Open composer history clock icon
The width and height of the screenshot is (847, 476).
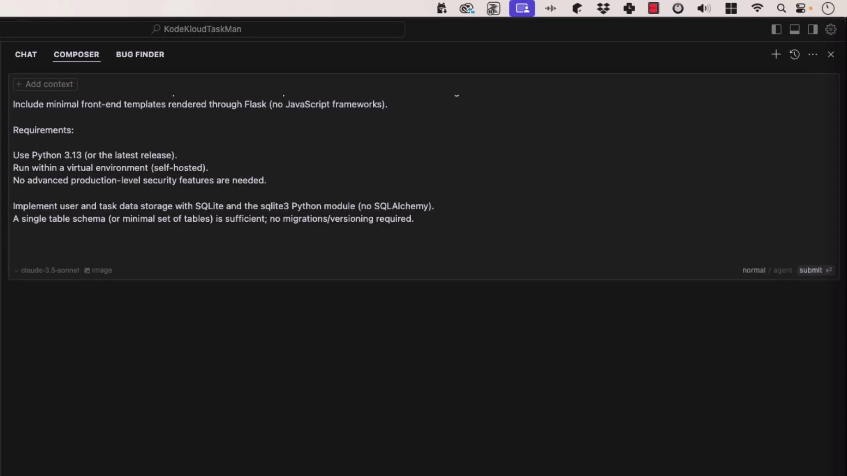(795, 54)
